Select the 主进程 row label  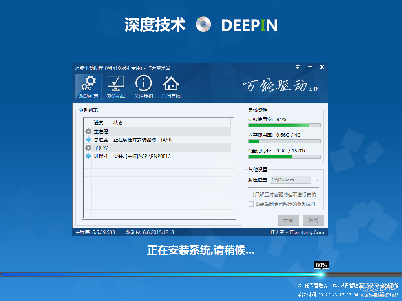tap(101, 132)
